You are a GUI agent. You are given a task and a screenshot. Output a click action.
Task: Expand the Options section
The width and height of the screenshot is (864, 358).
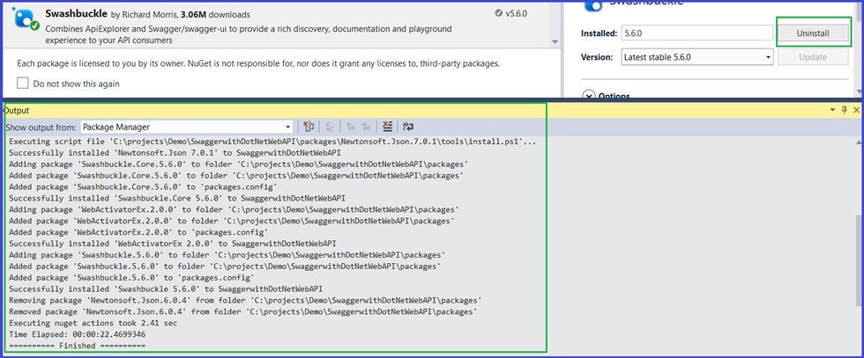pyautogui.click(x=589, y=95)
